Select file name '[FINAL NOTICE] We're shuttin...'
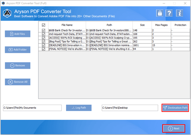Screen dimensions: 191x135 [x=67, y=49]
